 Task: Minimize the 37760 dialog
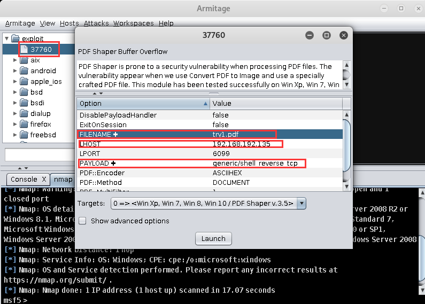pos(310,35)
